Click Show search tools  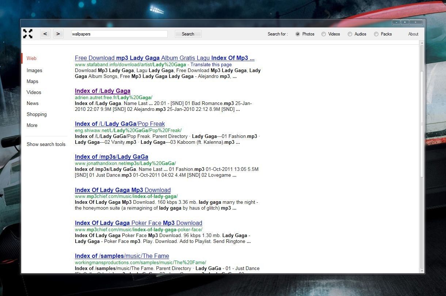[x=46, y=144]
